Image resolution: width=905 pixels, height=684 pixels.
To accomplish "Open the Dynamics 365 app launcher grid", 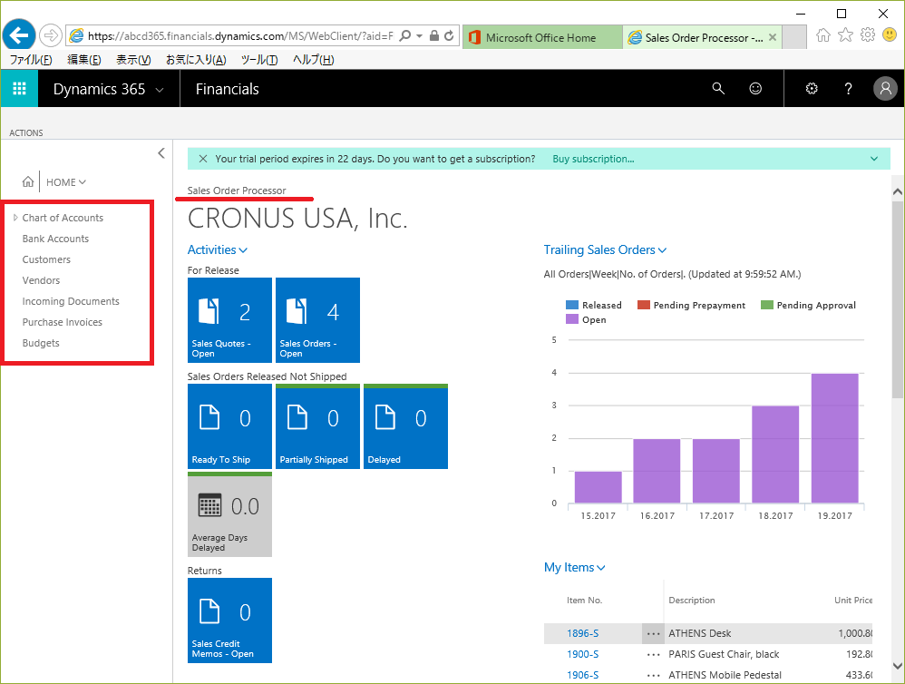I will click(x=19, y=88).
